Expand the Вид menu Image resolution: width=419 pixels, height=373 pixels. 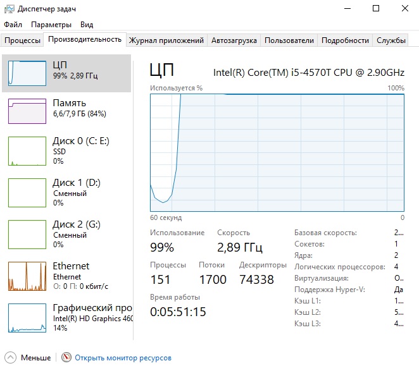coord(87,25)
